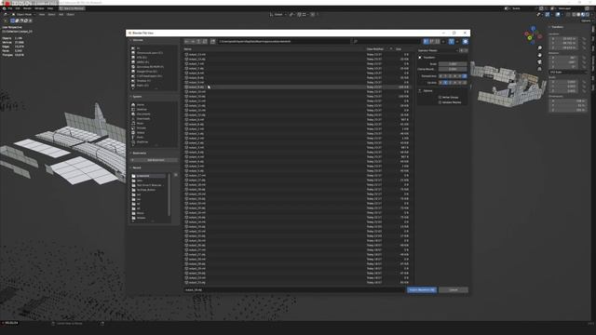Open the Object Mode dropdown
The width and height of the screenshot is (596, 335).
pos(23,15)
